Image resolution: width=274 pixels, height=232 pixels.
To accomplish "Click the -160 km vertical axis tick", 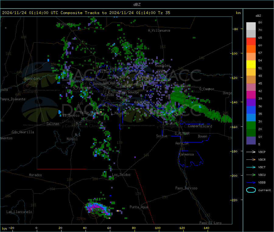I will point(234,127).
